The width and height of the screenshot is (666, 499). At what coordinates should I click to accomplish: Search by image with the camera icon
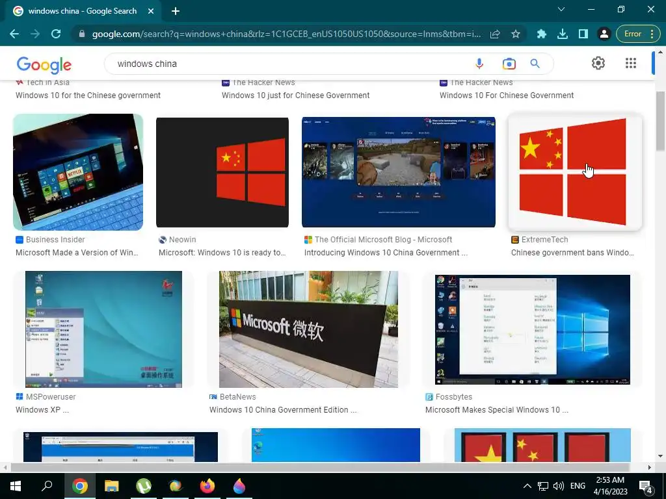509,64
